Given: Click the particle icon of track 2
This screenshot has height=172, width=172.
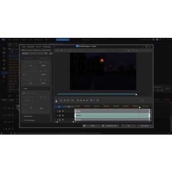Looking at the screenshot, I should click(60, 115).
